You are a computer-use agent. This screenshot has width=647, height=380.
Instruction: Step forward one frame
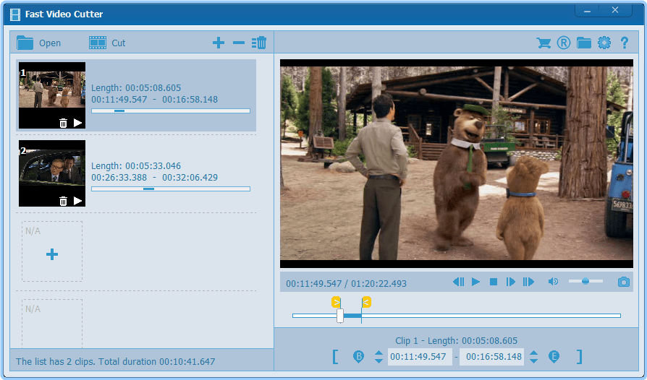pyautogui.click(x=510, y=282)
